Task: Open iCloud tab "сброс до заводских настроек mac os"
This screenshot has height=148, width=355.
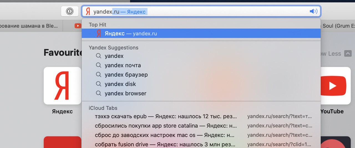Action: pos(201,135)
